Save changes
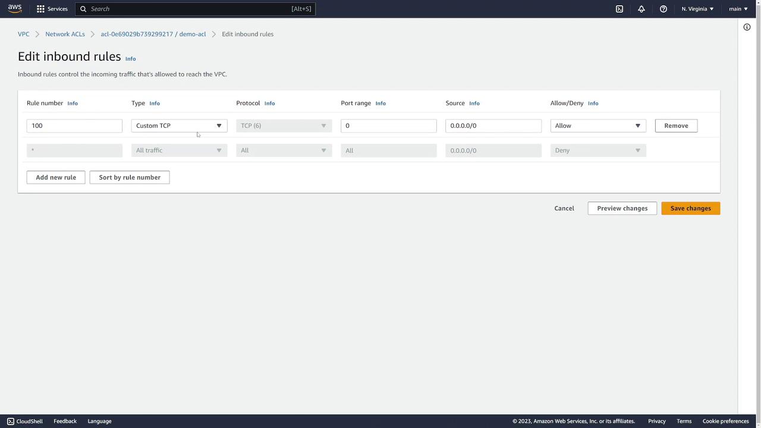This screenshot has height=428, width=761. click(x=691, y=208)
